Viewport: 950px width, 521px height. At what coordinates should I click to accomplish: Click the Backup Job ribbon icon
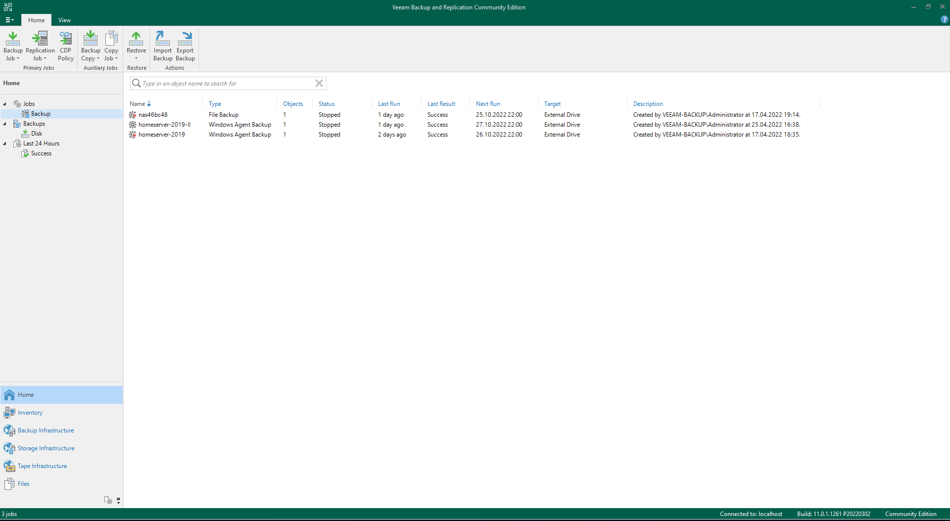[x=13, y=38]
